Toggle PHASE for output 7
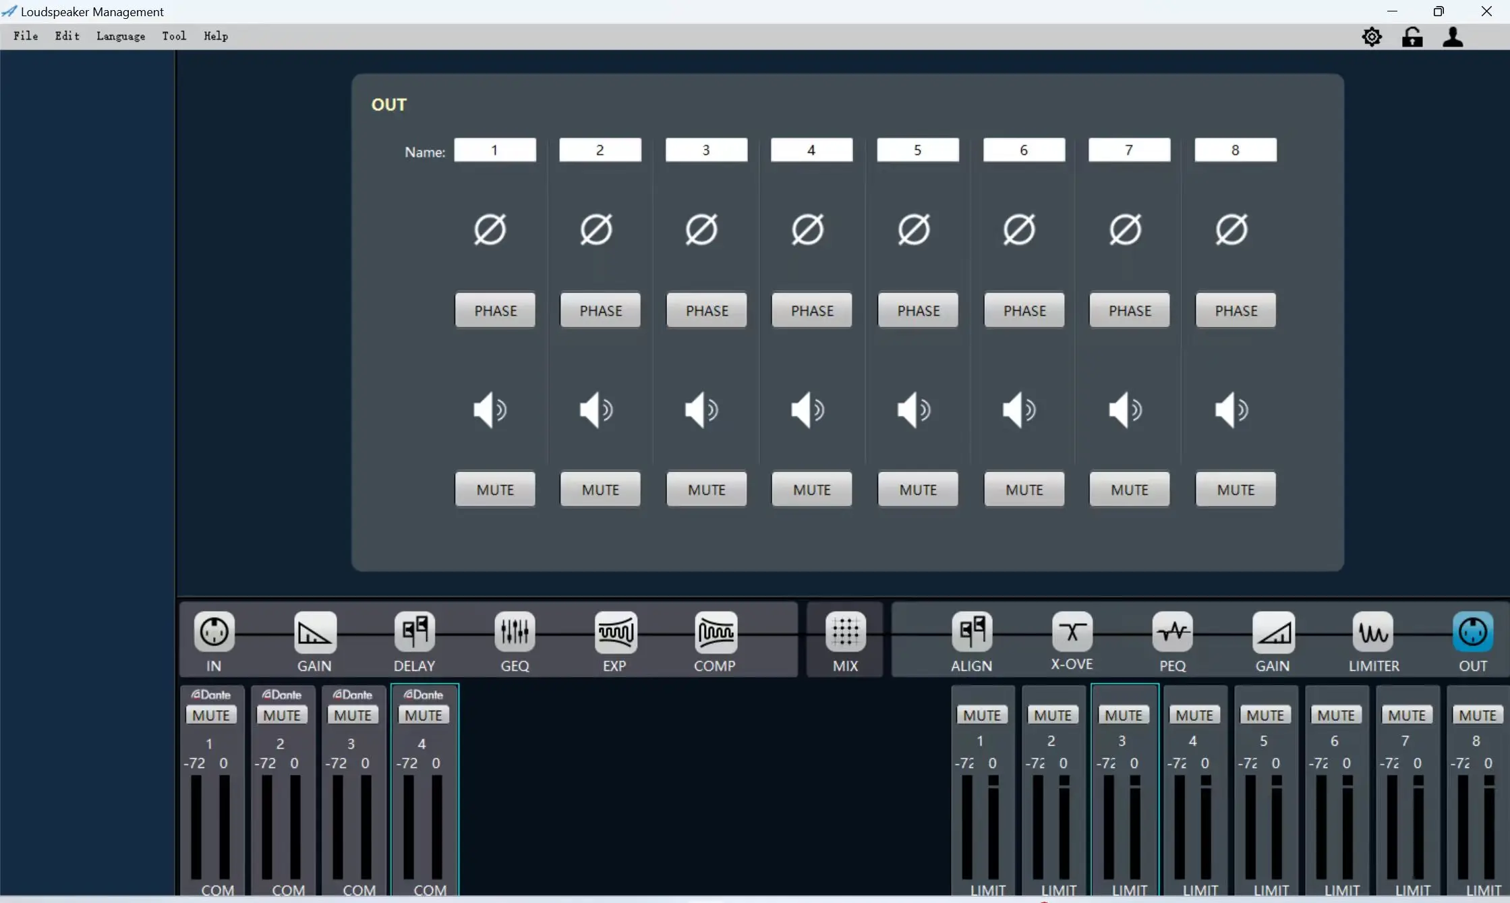1510x903 pixels. coord(1130,310)
